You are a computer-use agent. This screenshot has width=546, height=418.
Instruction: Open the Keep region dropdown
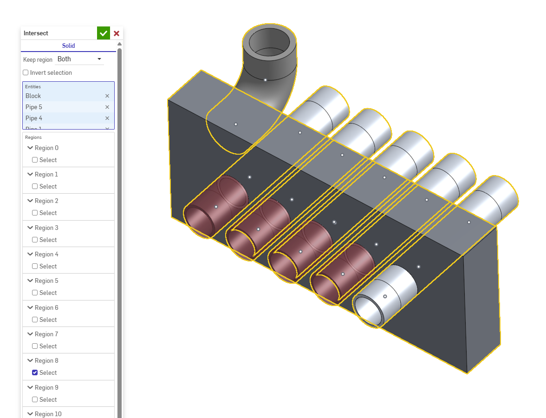coord(80,59)
